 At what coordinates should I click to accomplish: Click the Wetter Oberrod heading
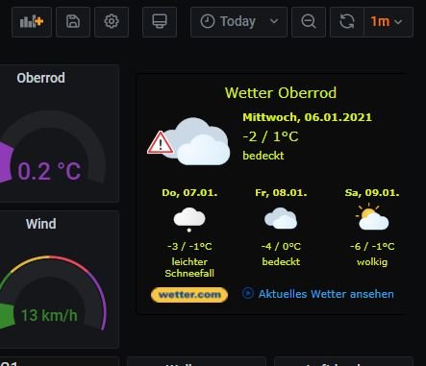(281, 93)
